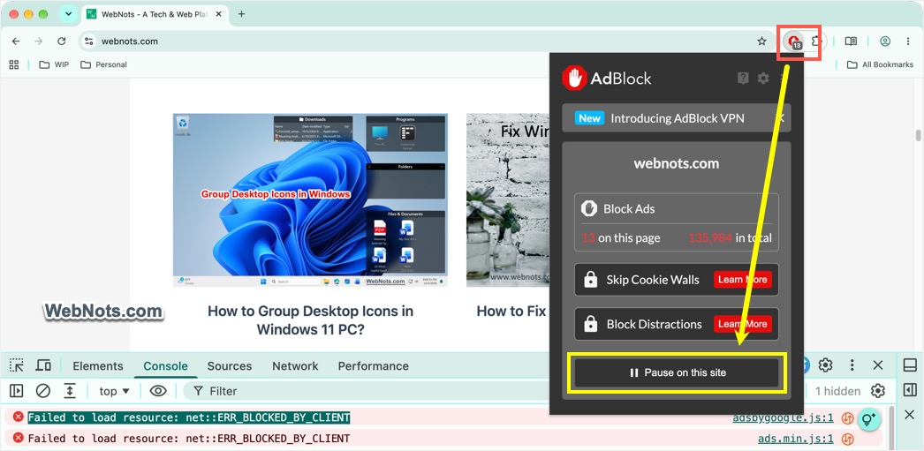Viewport: 924px width, 451px height.
Task: Open the reading mode side panel icon
Action: [851, 41]
